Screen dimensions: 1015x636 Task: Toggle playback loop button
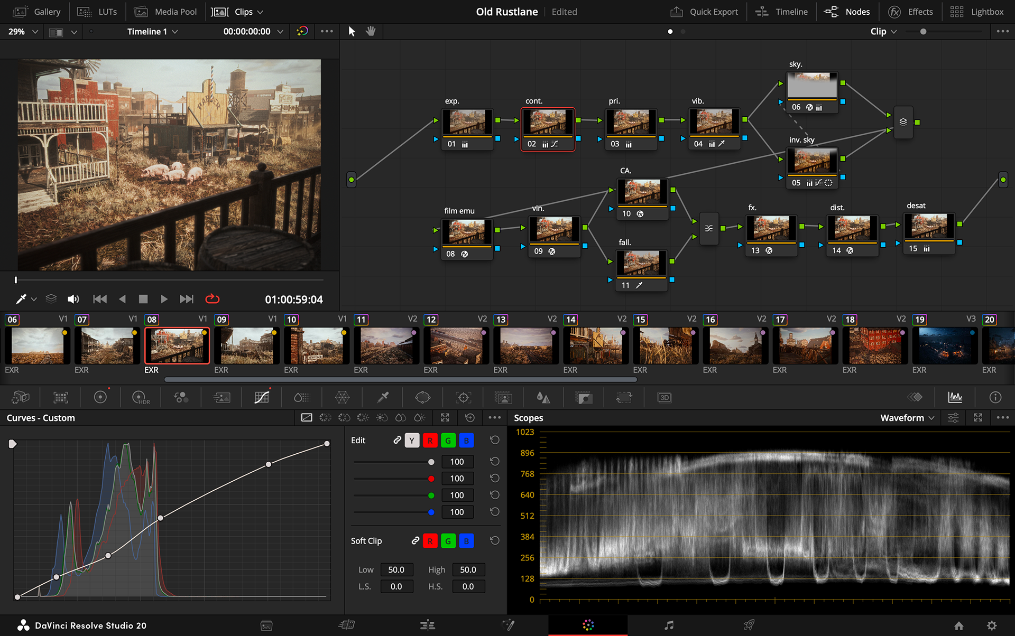(x=213, y=299)
